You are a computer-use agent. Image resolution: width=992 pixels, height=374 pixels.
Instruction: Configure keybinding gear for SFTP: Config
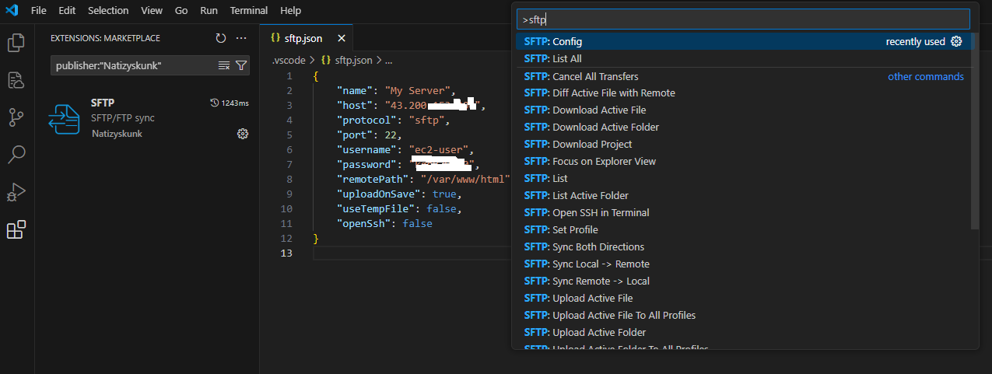[x=957, y=41]
